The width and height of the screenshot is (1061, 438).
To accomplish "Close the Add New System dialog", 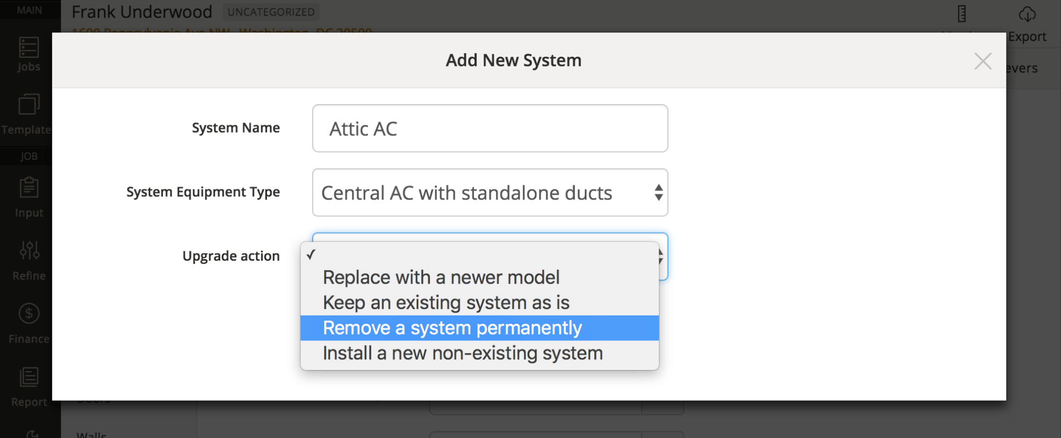I will [x=982, y=61].
